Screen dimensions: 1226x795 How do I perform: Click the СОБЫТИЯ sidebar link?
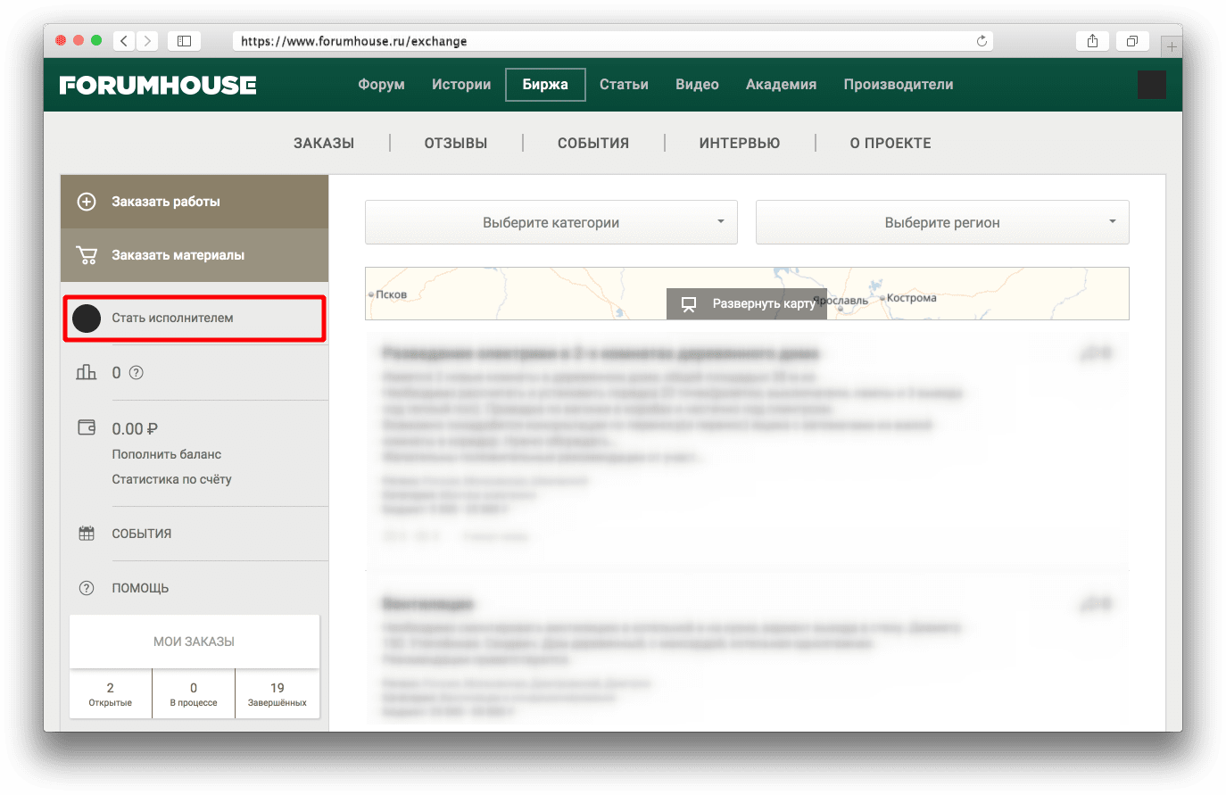click(142, 534)
